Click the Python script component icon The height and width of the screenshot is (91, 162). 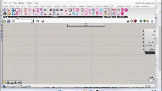5,14
